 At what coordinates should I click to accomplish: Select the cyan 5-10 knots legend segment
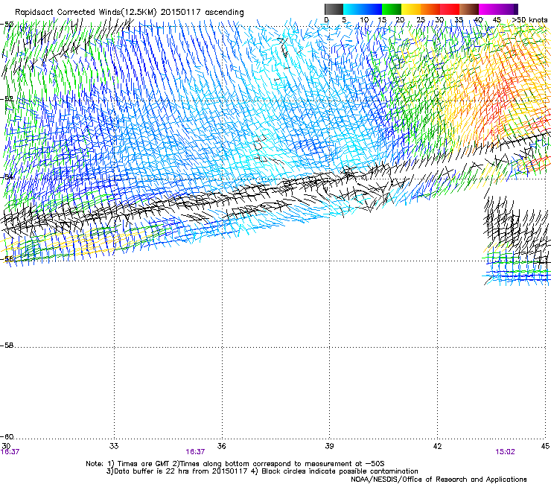pyautogui.click(x=353, y=9)
